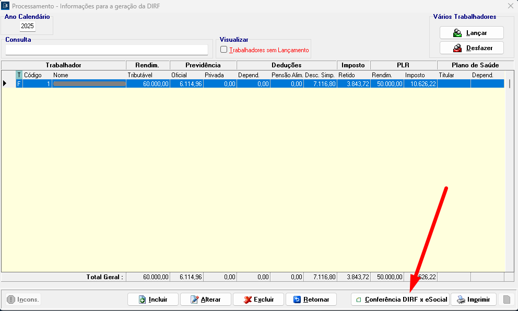Click the Consulta search field
Viewport: 518px width, 311px height.
tap(107, 50)
